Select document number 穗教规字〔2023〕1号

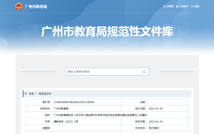click(x=66, y=121)
